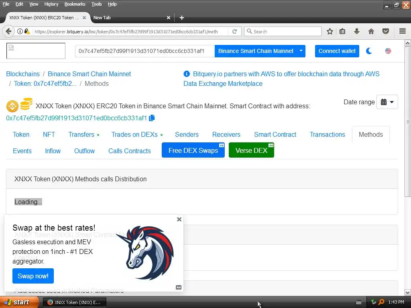Click the broken Bitquery logo image

click(x=36, y=51)
